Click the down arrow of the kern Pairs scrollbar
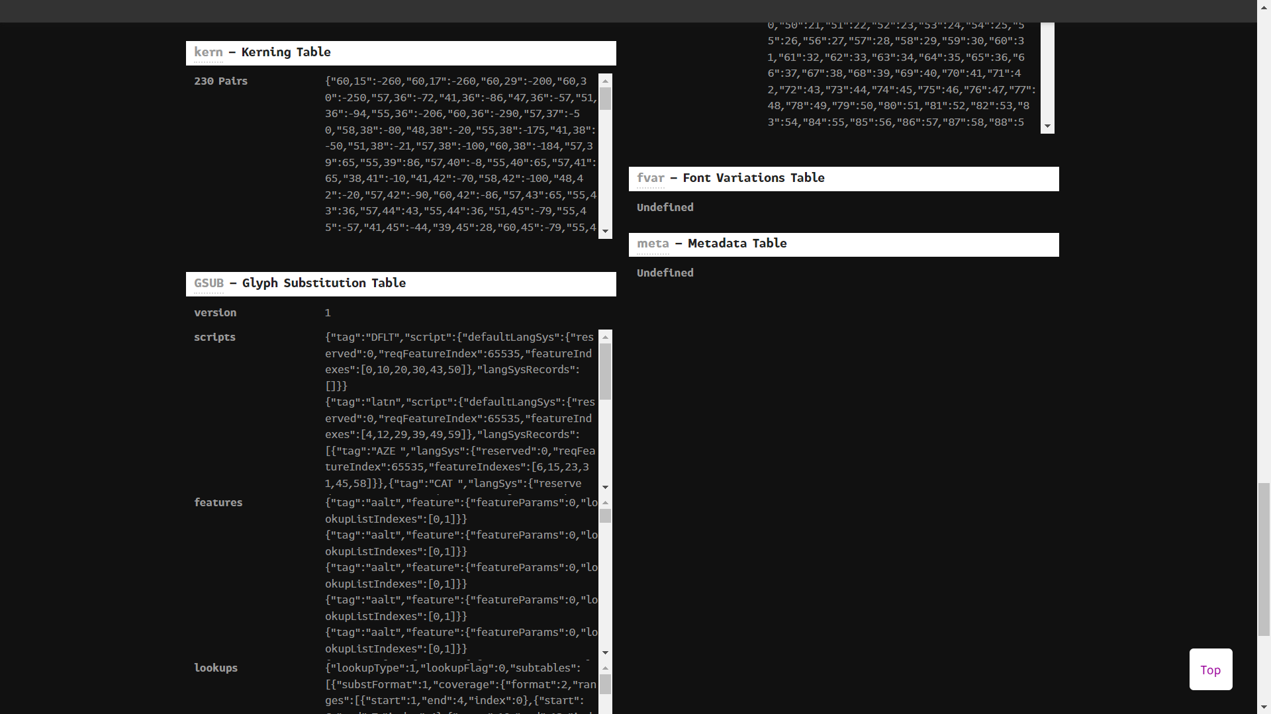1271x714 pixels. pos(604,232)
